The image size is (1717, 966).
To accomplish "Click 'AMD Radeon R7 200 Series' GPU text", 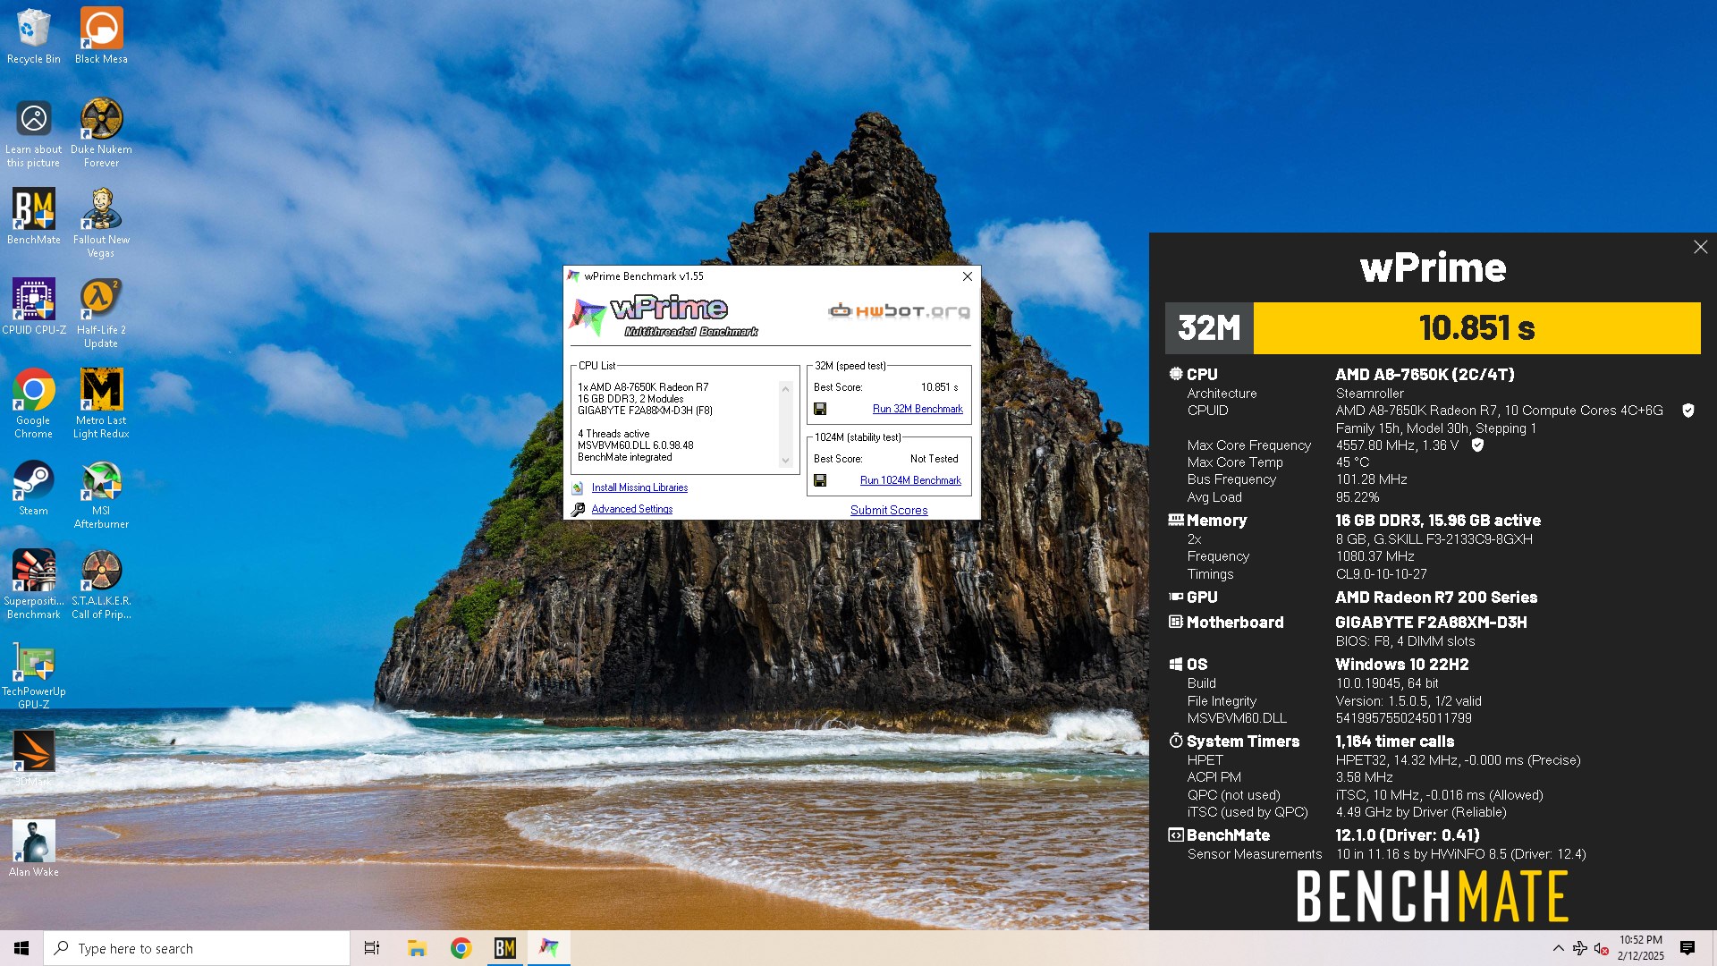I will click(x=1436, y=597).
